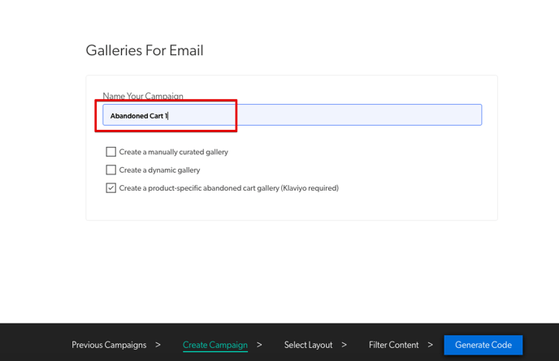Go to Previous Campaigns step
This screenshot has height=361, width=559.
109,345
